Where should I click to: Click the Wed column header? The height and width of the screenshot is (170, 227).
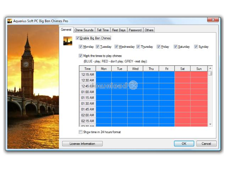tap(135, 69)
